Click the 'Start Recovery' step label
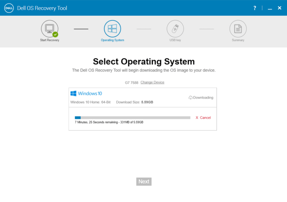The width and height of the screenshot is (287, 202). coord(50,40)
